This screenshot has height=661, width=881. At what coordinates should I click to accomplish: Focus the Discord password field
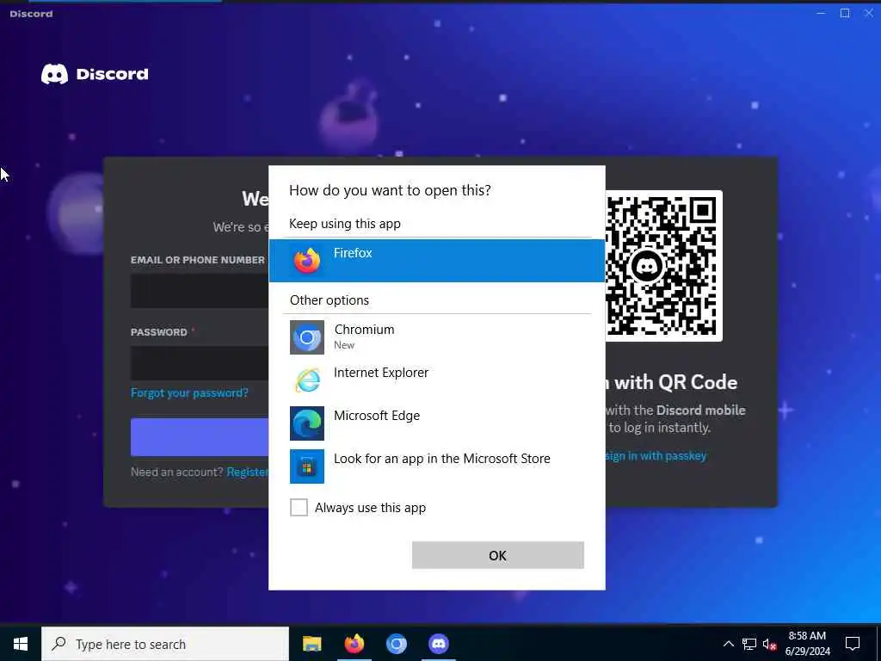[x=200, y=363]
